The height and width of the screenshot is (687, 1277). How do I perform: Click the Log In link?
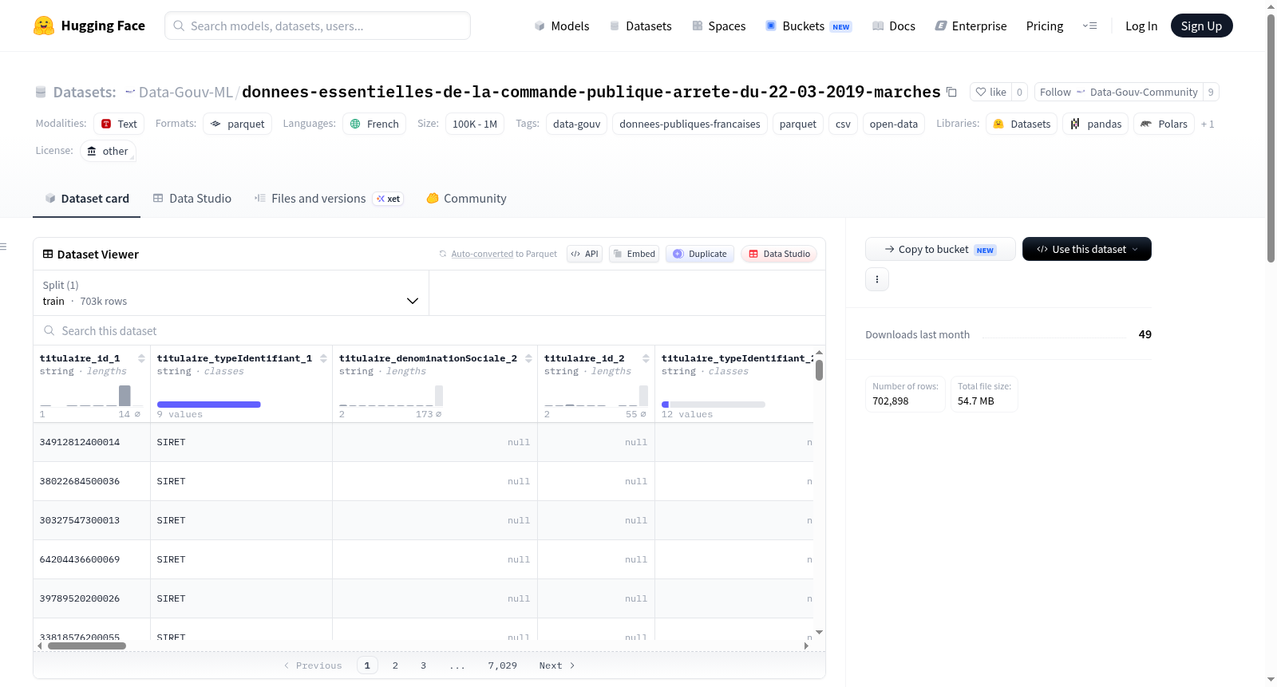[x=1141, y=26]
